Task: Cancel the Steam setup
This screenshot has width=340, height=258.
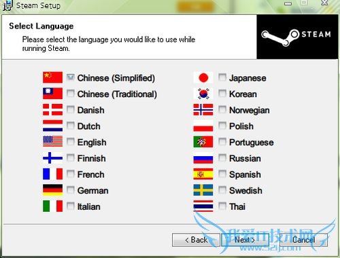Action: click(x=303, y=240)
